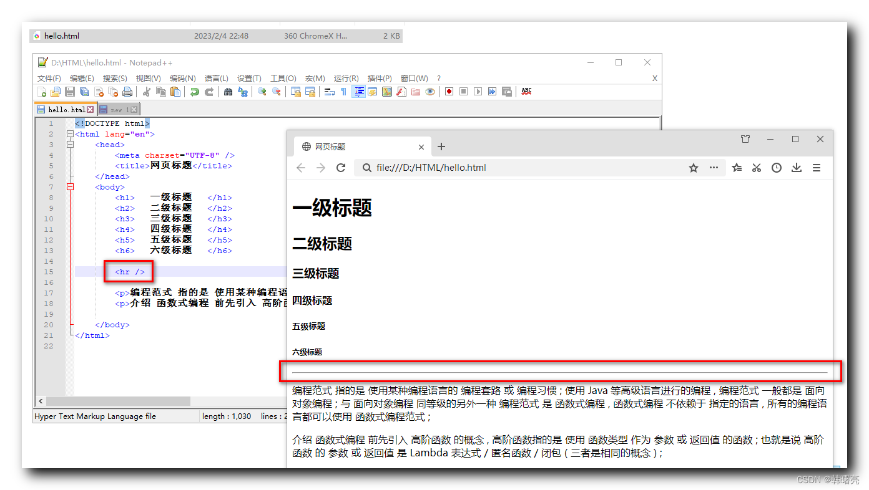Click the Notepad++ scrollbar left arrow
The width and height of the screenshot is (869, 490).
tap(41, 401)
